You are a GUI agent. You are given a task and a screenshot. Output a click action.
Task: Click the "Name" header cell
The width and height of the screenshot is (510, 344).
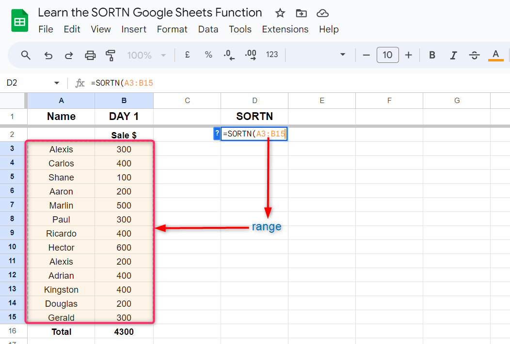[x=61, y=117]
